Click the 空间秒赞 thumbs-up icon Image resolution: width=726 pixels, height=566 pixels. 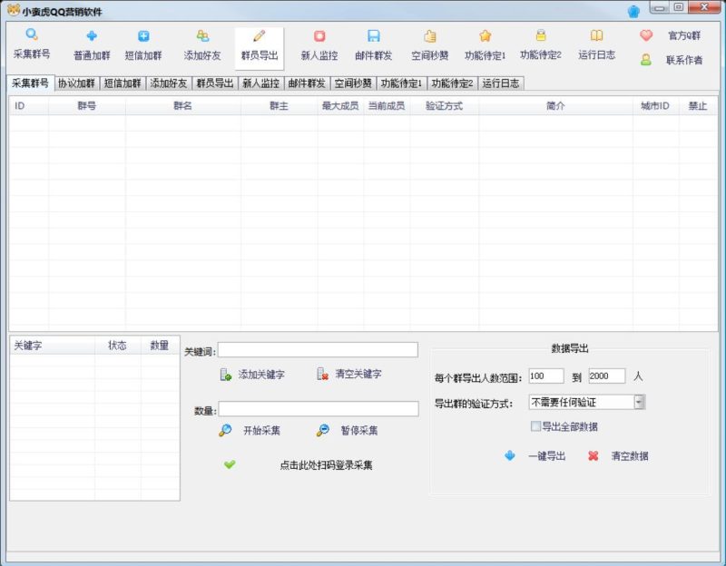coord(430,37)
